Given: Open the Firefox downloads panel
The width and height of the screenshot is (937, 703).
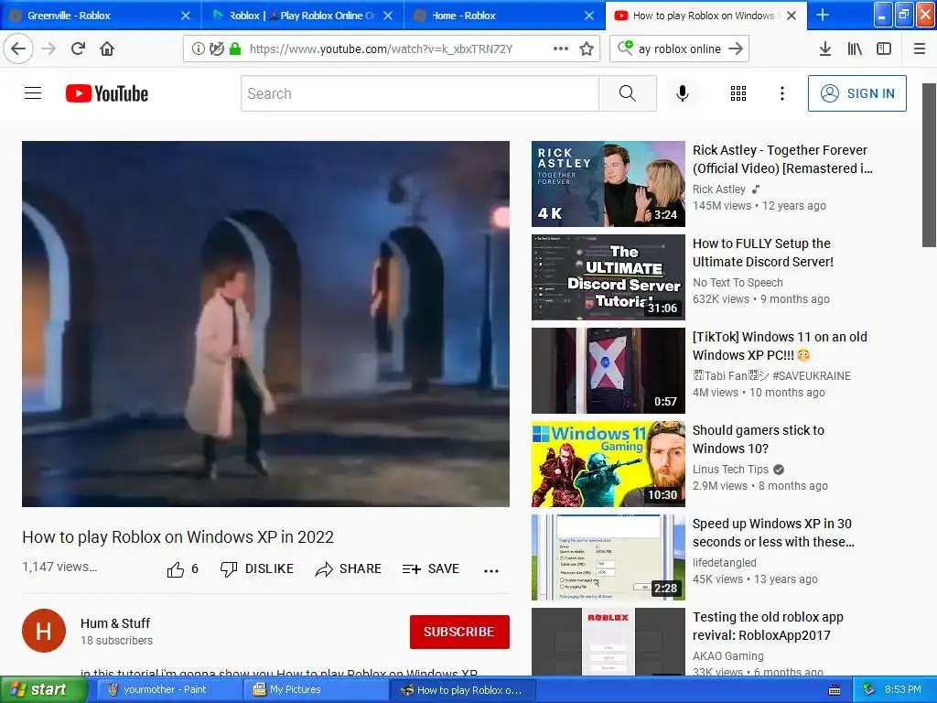Looking at the screenshot, I should 825,49.
